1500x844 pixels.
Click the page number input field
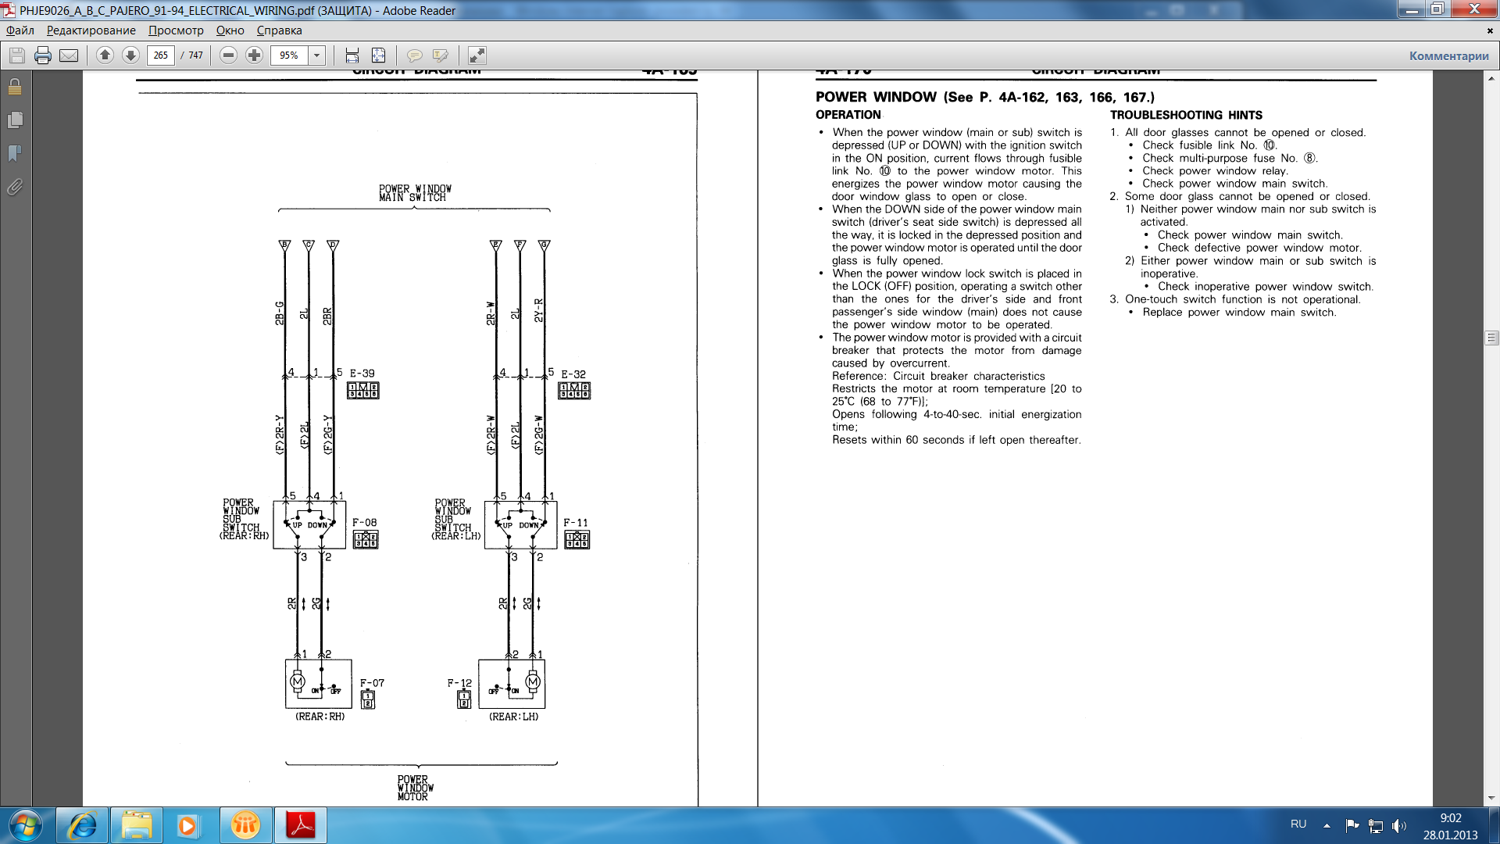tap(161, 55)
